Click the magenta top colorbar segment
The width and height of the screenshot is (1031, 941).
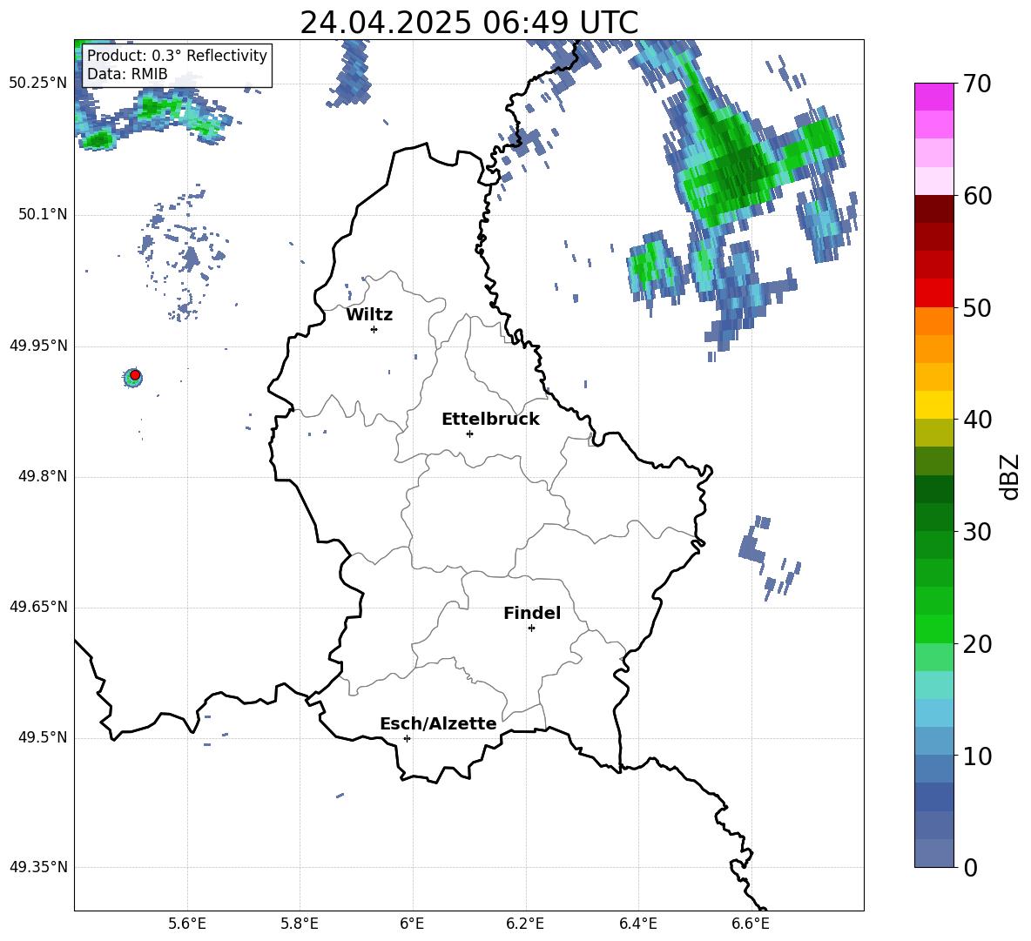pyautogui.click(x=933, y=97)
